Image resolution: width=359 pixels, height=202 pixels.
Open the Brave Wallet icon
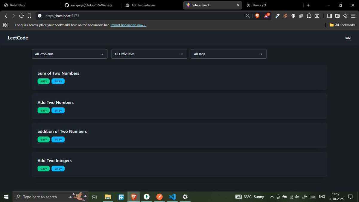coord(337,16)
